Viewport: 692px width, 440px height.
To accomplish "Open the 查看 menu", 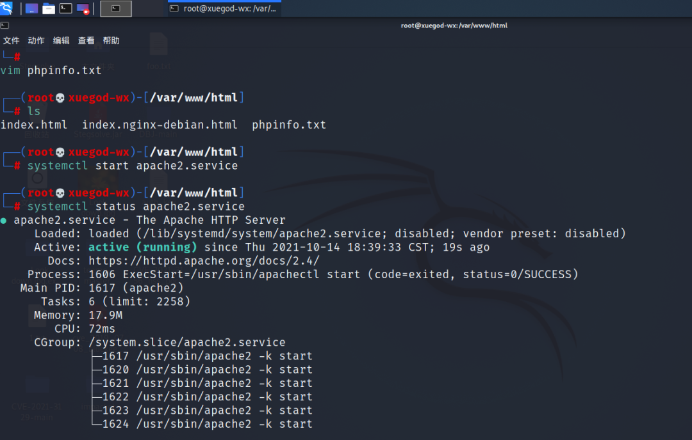I will [x=86, y=40].
